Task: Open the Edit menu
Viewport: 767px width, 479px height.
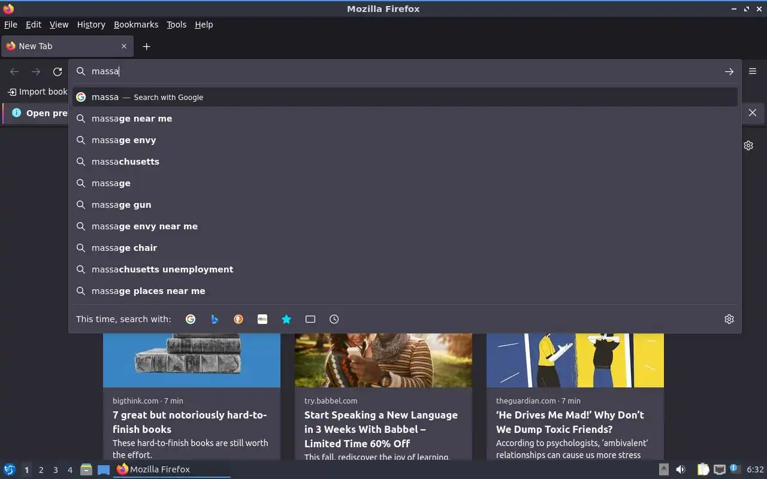Action: click(34, 25)
